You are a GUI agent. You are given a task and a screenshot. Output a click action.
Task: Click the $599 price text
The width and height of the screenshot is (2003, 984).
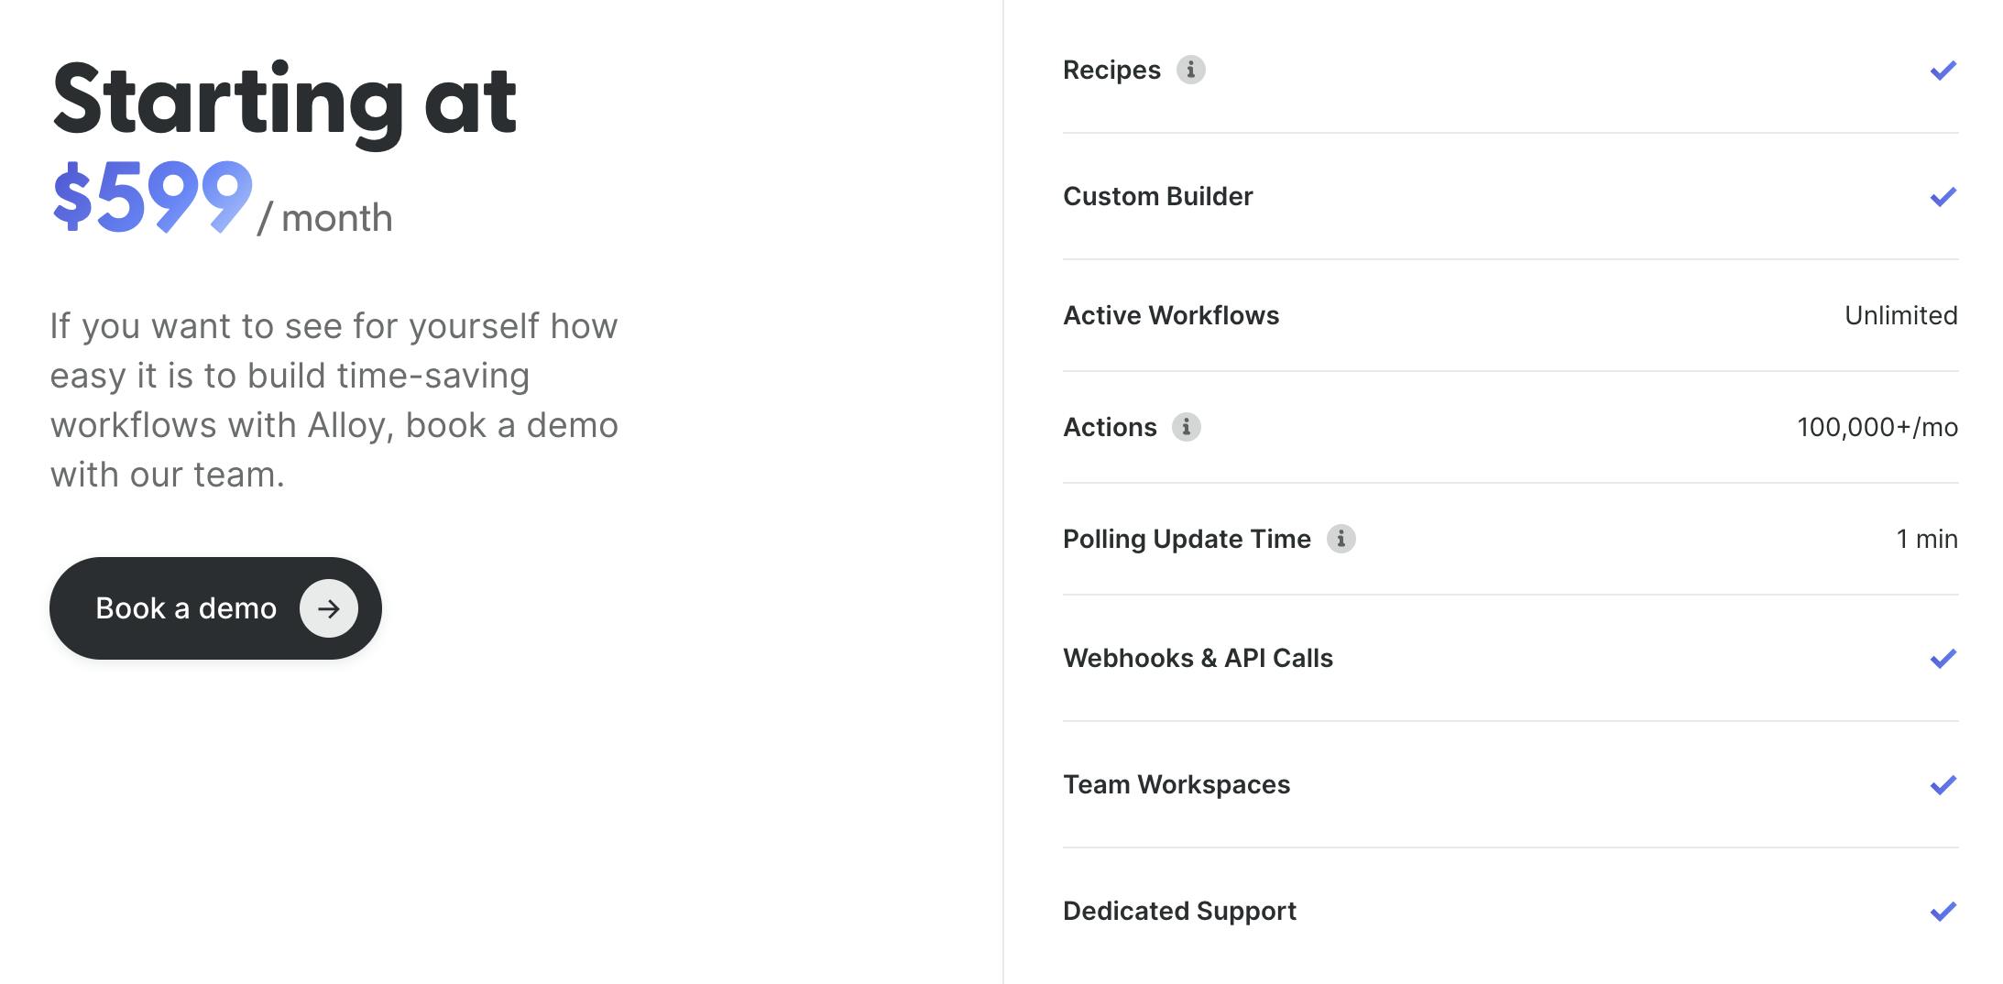pyautogui.click(x=152, y=197)
